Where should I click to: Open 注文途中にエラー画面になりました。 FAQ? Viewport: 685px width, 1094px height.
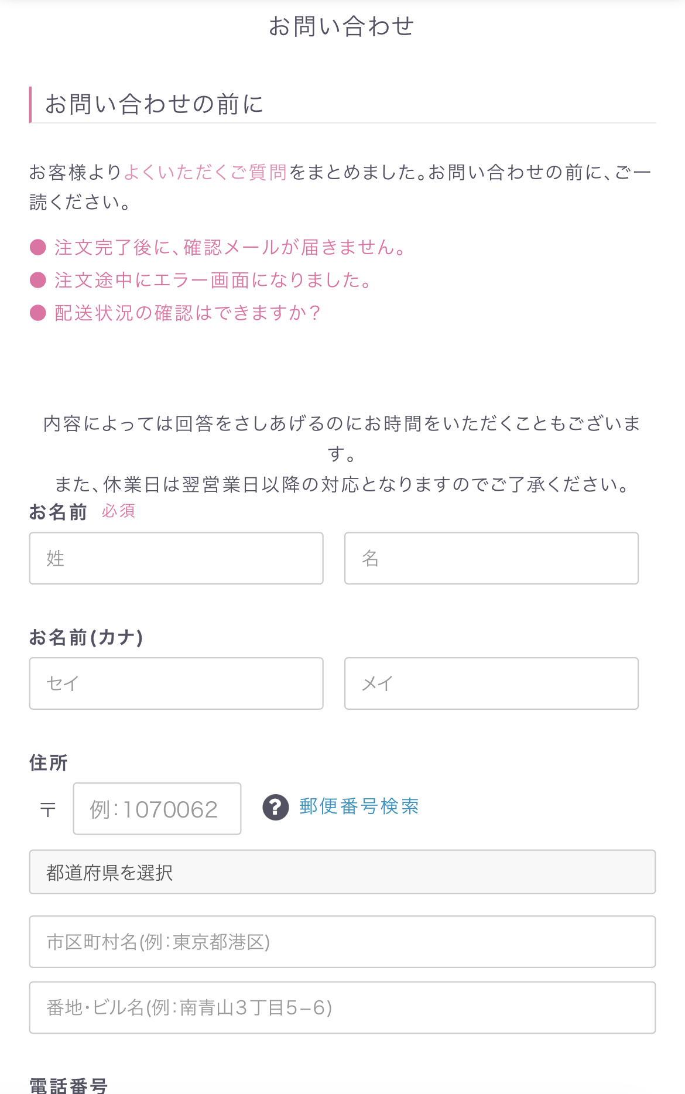214,280
